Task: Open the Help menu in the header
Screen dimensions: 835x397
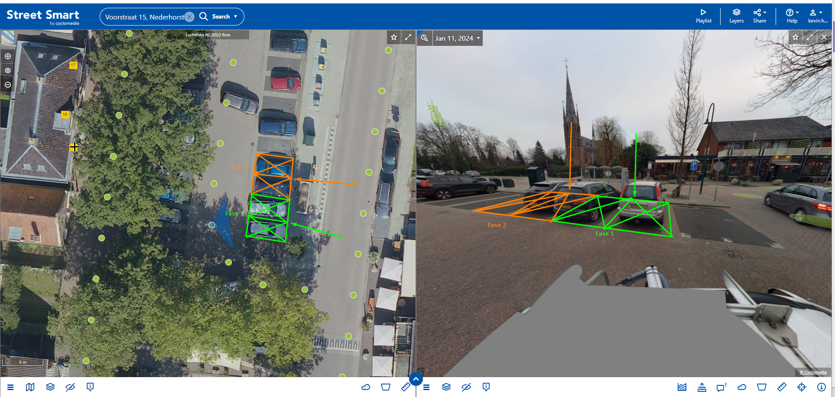Action: point(792,16)
